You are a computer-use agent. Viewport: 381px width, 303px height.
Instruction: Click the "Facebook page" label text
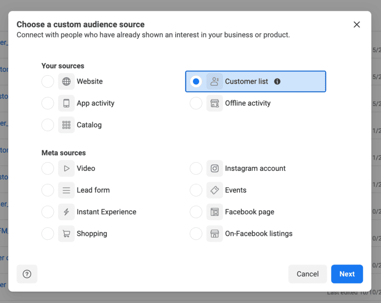(x=250, y=212)
